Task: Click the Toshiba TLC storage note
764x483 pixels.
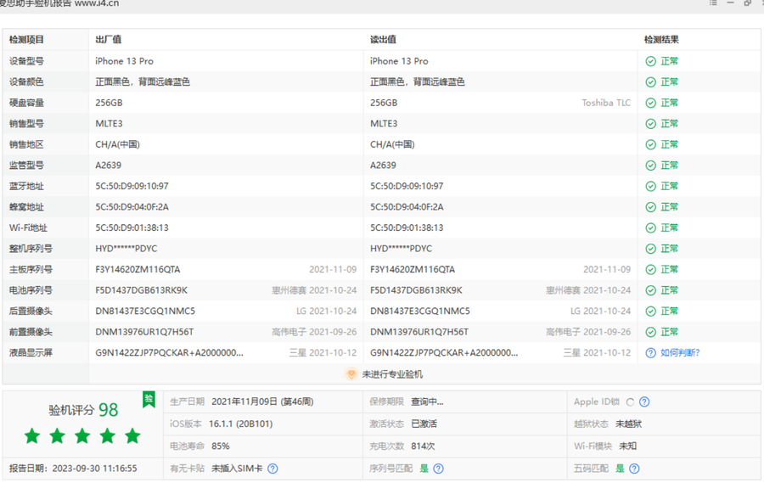Action: pos(606,103)
